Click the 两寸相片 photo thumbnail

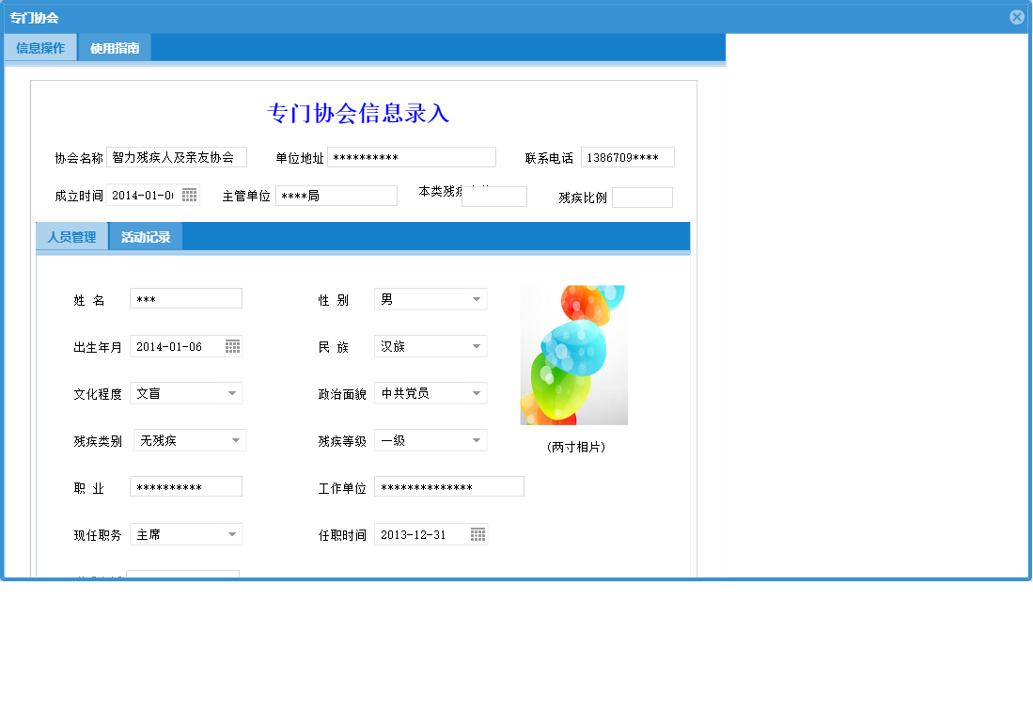tap(574, 356)
